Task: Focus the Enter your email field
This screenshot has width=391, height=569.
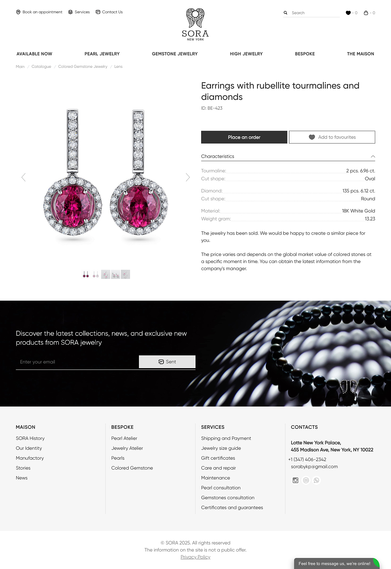Action: click(77, 362)
